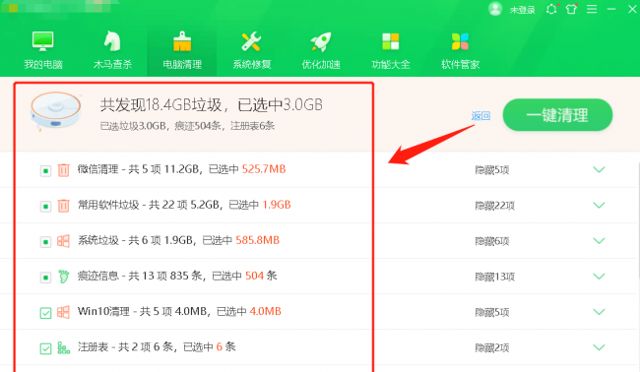Click the Windows icon beside 系统垃圾
This screenshot has width=640, height=372.
point(63,241)
